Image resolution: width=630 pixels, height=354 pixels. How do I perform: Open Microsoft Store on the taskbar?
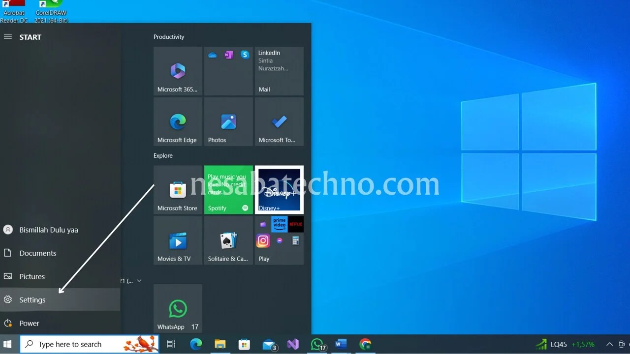coord(244,344)
